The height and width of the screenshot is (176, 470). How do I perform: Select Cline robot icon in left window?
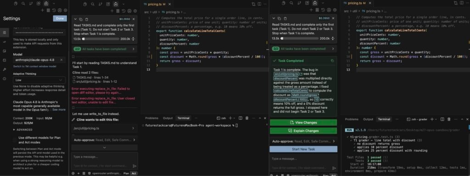pos(46,4)
